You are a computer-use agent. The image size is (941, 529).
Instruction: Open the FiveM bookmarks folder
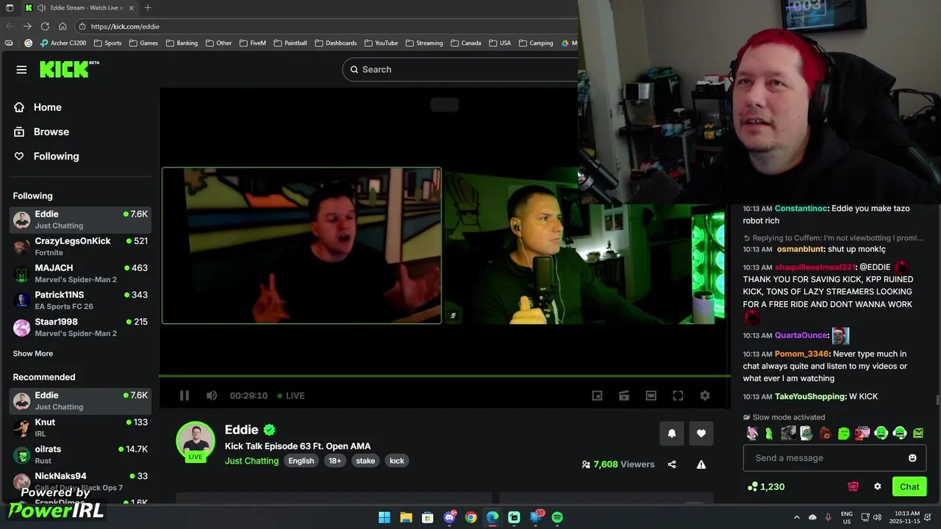click(252, 43)
